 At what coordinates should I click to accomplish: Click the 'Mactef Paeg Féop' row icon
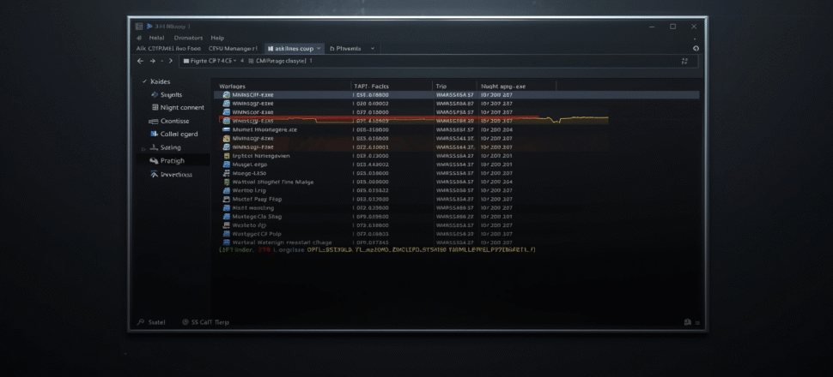pos(227,200)
